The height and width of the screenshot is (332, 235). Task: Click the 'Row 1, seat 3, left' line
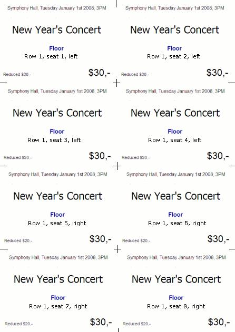click(54, 140)
